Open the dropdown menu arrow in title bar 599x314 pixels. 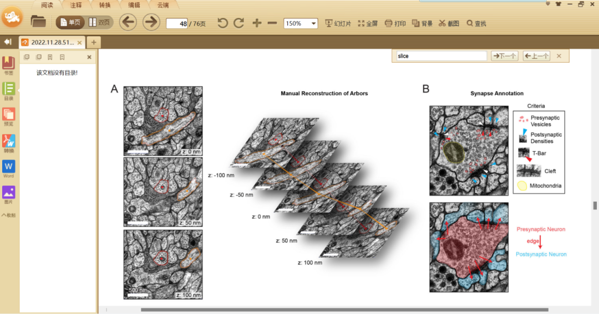coord(547,4)
